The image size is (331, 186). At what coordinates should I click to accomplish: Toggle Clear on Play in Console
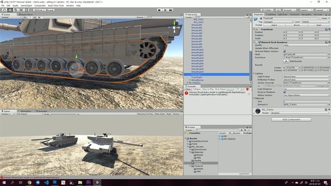208,89
